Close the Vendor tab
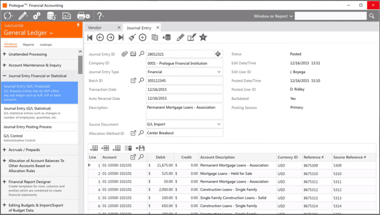 [x=119, y=28]
